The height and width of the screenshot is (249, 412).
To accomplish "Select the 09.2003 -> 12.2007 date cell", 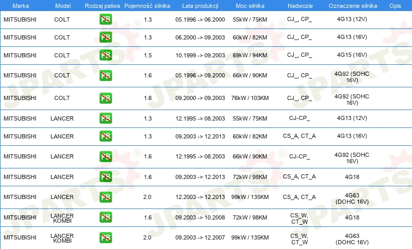I will pyautogui.click(x=200, y=237).
